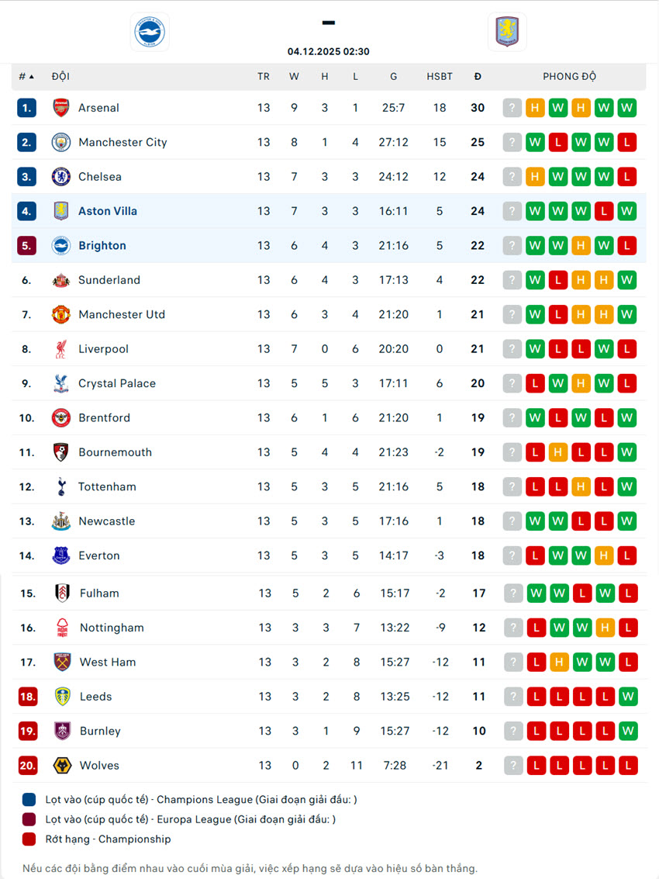This screenshot has height=879, width=659.
Task: Sort table by the # rank column
Action: coord(26,77)
